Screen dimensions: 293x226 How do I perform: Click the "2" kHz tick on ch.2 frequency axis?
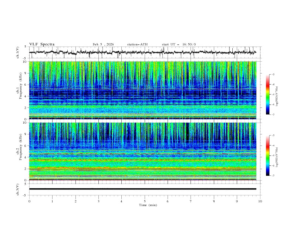point(26,169)
